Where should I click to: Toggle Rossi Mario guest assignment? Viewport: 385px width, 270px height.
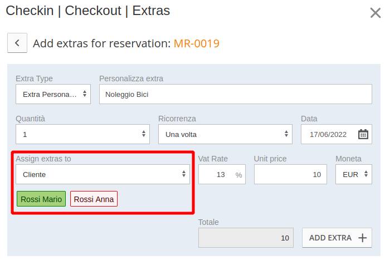(x=41, y=199)
